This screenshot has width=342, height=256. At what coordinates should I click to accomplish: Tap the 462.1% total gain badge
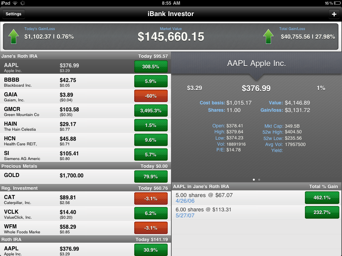point(322,198)
